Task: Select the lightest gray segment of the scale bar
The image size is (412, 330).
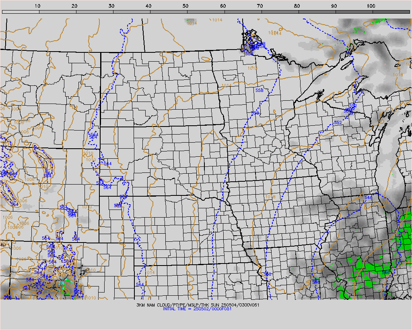Action: tap(21, 12)
